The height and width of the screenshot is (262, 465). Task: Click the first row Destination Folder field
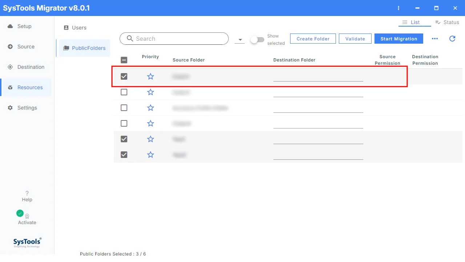[x=318, y=76]
